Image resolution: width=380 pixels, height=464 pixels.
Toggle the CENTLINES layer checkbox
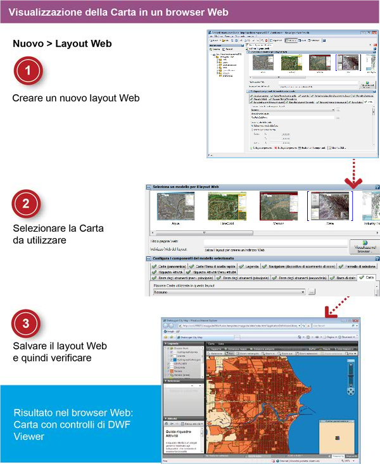tap(168, 363)
